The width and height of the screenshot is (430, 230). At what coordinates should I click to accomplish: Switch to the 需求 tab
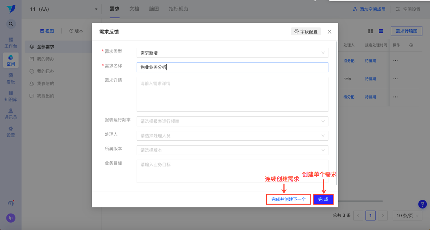pyautogui.click(x=114, y=9)
